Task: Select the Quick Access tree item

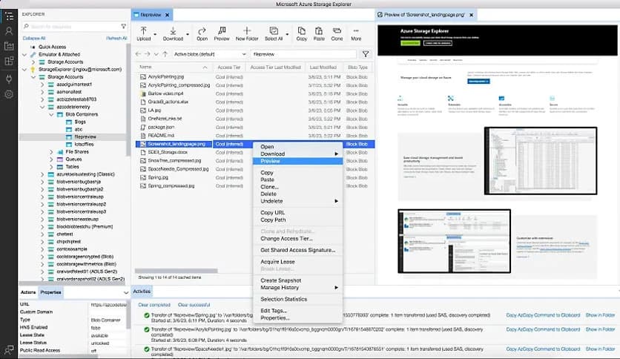Action: point(52,47)
